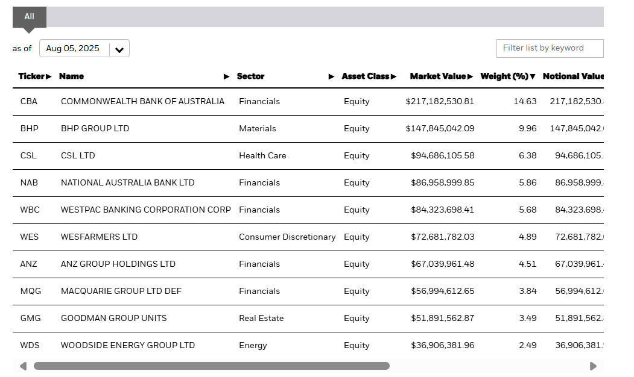Click the Ticker column sort arrow
The image size is (634, 377).
pyautogui.click(x=48, y=76)
